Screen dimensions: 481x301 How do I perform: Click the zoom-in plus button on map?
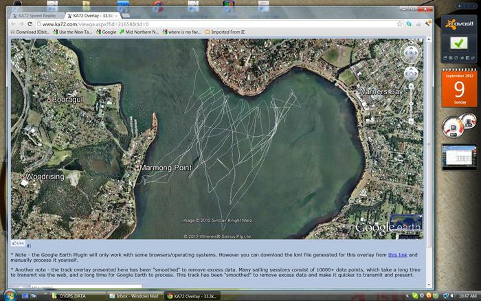point(410,88)
